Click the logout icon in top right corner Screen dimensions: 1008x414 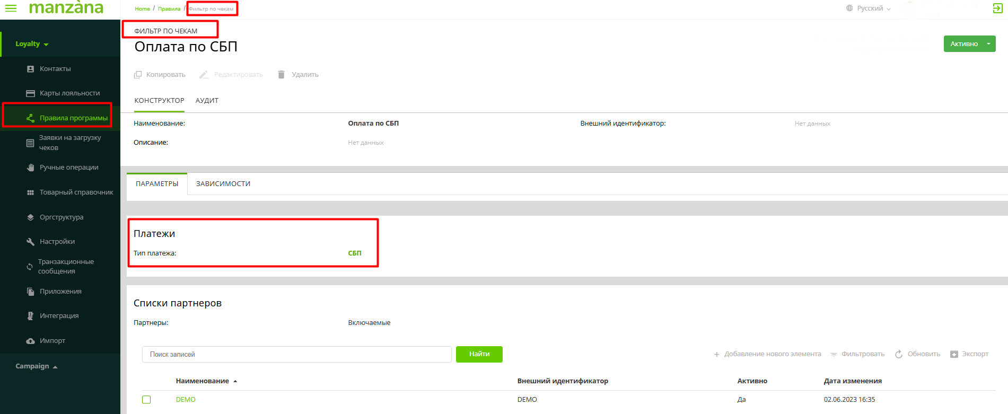pos(997,8)
